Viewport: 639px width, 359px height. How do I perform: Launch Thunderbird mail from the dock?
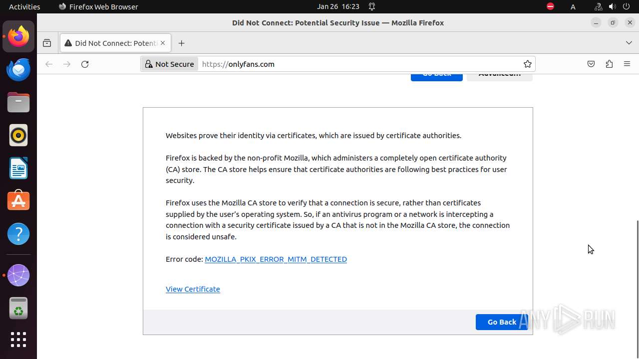pos(18,69)
